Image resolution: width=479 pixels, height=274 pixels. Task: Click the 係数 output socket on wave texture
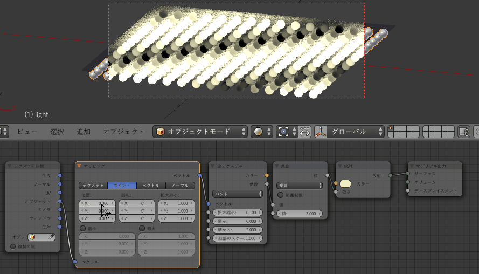click(267, 184)
